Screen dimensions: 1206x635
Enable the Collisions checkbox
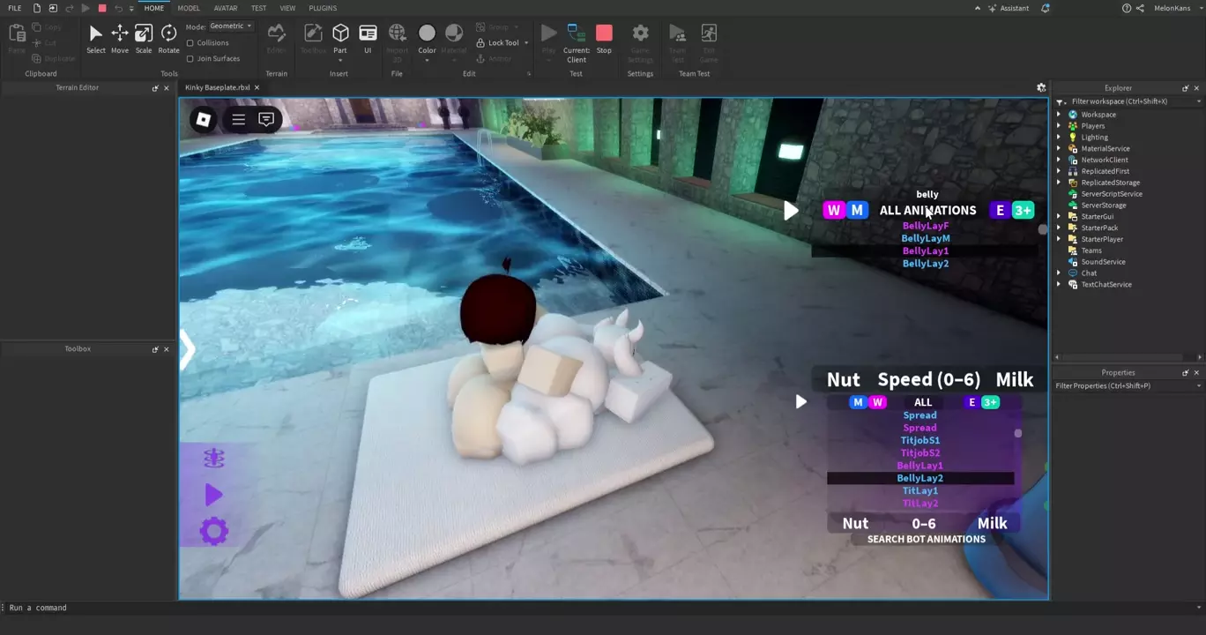(x=190, y=42)
